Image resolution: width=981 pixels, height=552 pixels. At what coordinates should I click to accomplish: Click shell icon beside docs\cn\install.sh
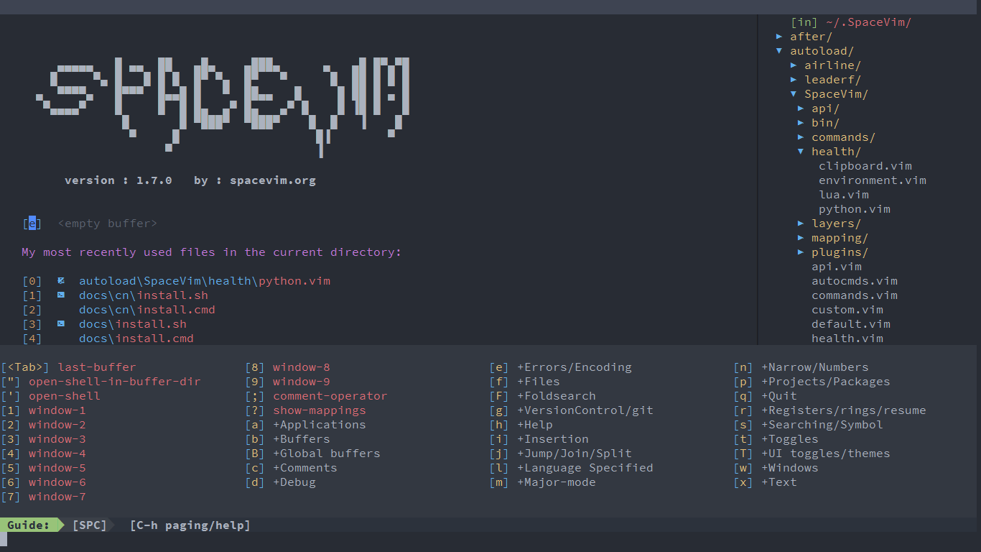[61, 295]
